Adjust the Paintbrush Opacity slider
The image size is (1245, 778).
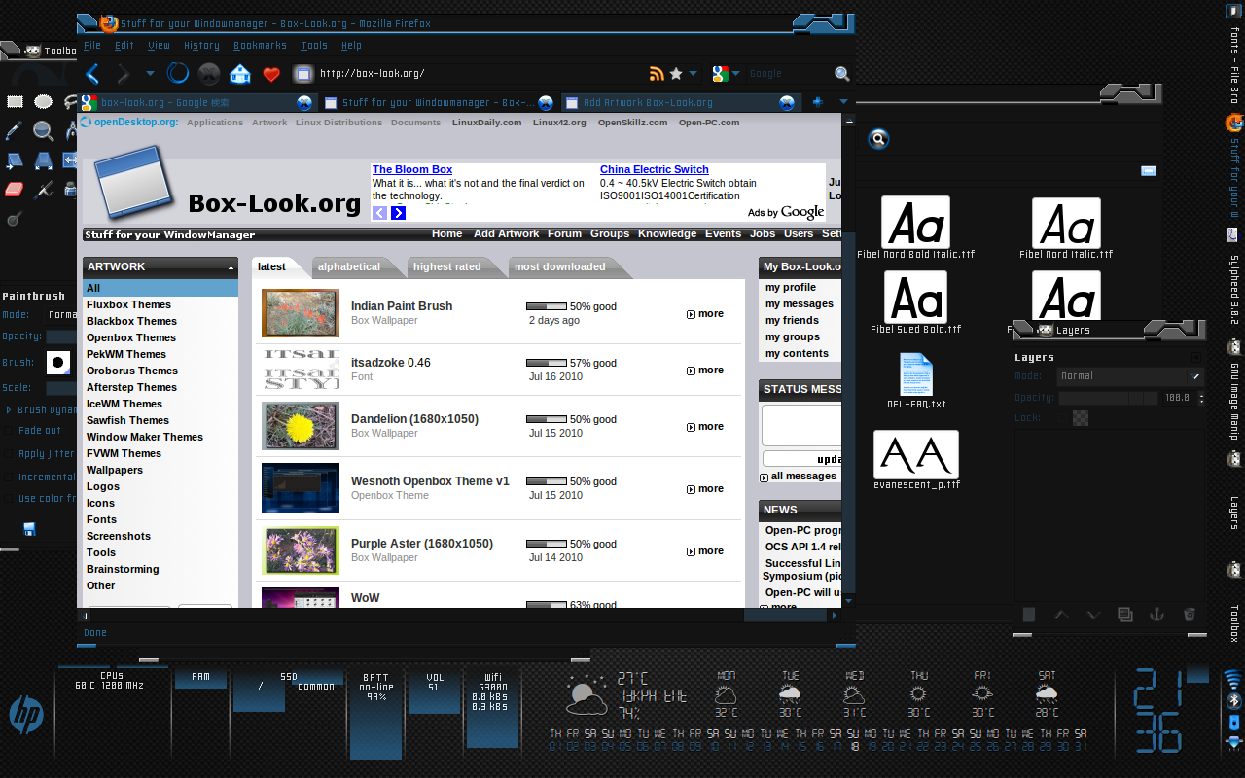61,336
